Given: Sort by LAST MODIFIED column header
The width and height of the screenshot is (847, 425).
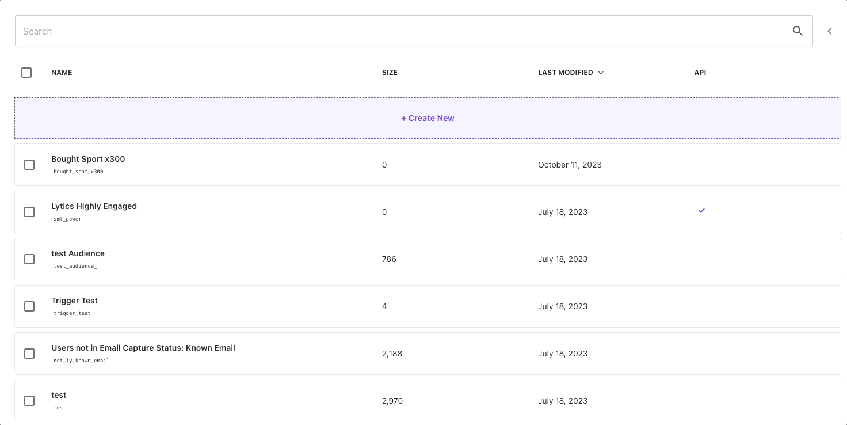Looking at the screenshot, I should 566,73.
